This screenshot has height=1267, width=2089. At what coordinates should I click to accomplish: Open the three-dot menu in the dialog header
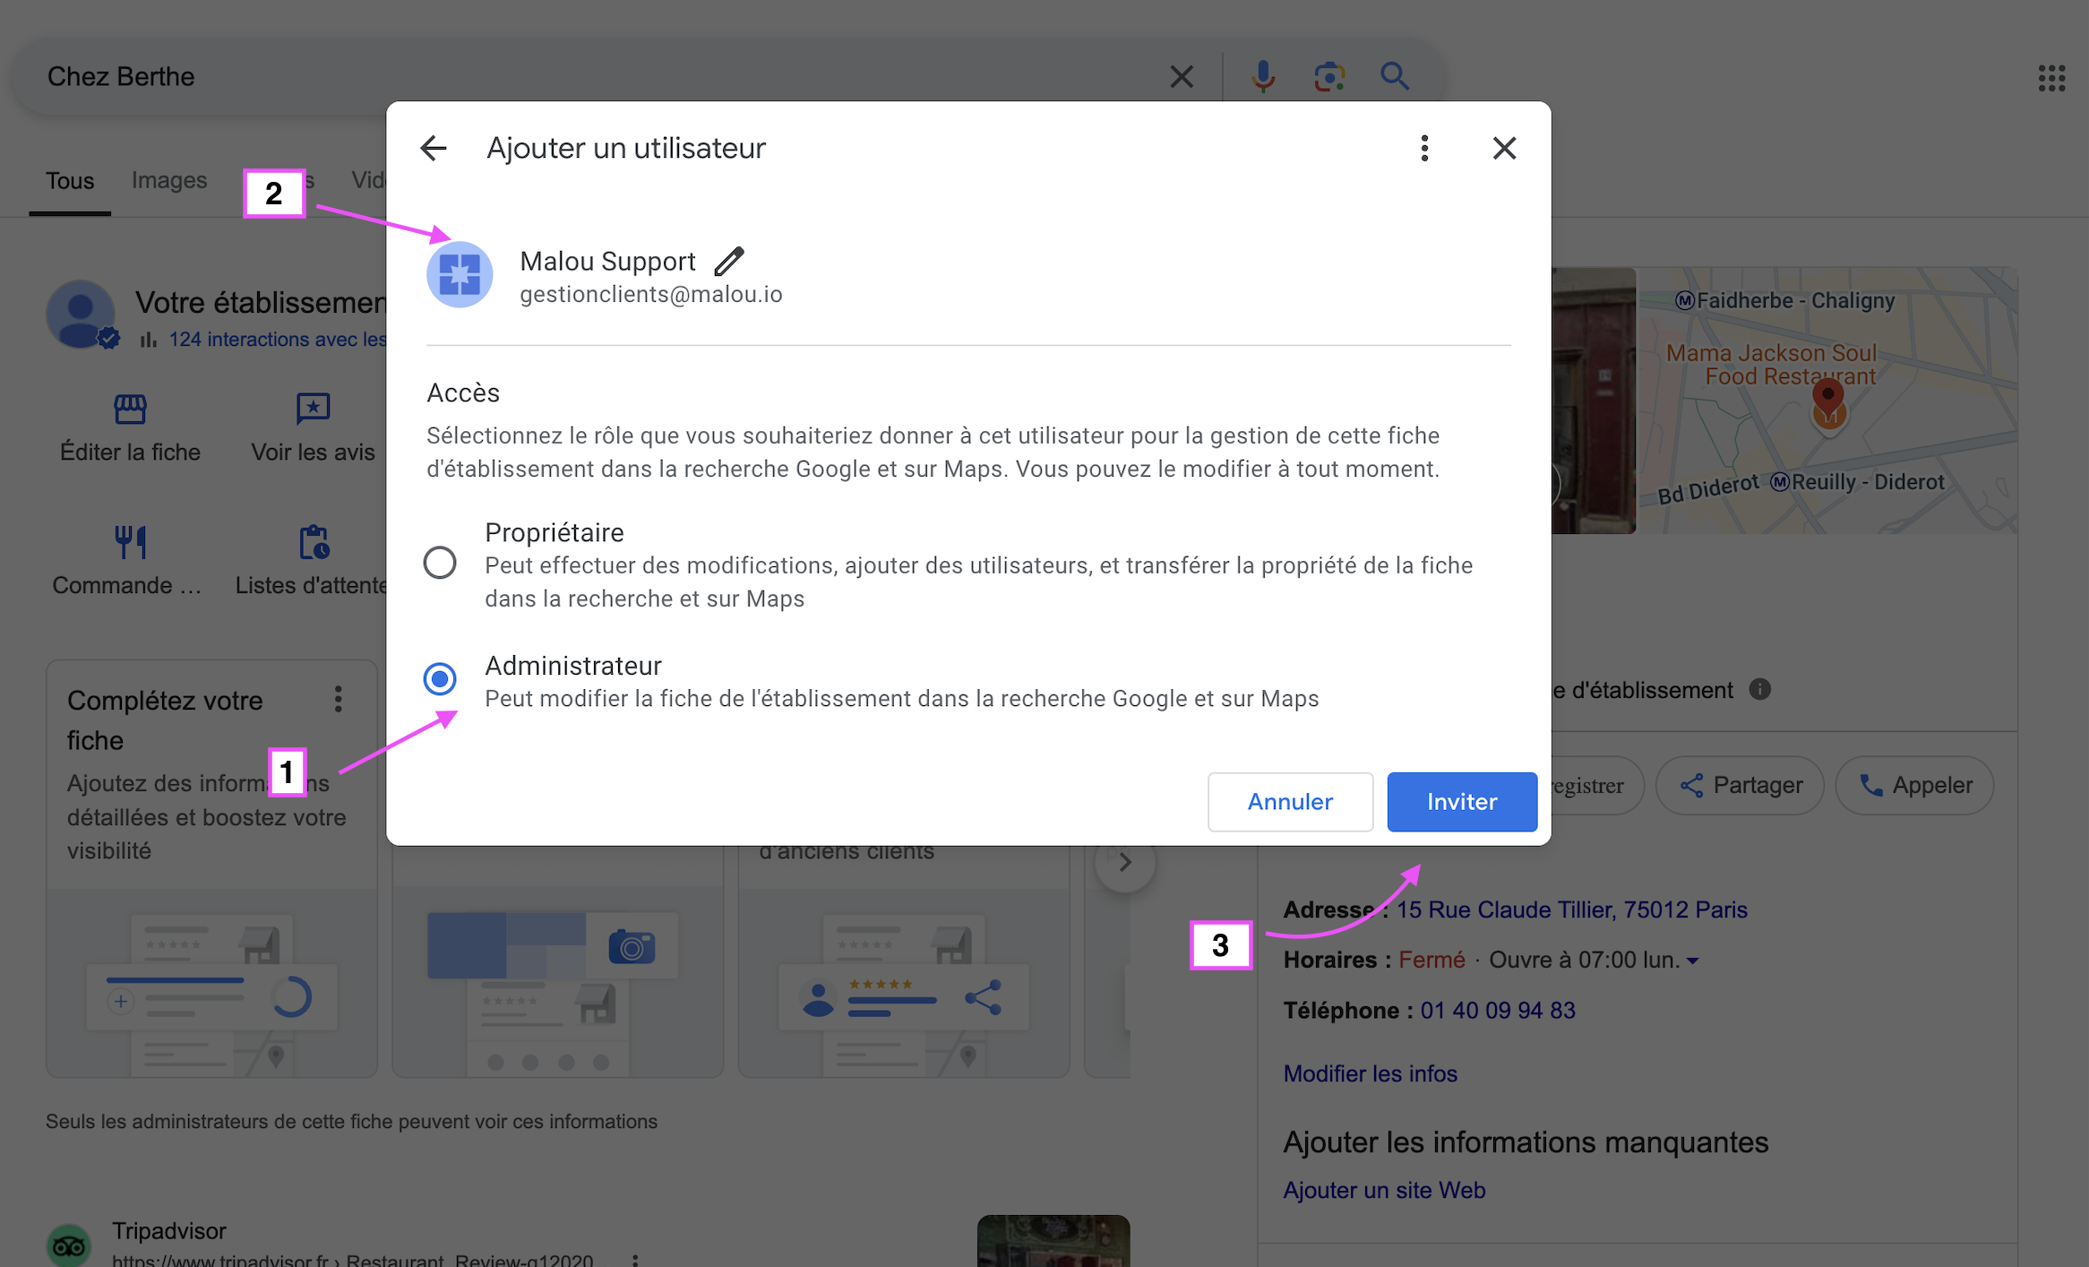pyautogui.click(x=1424, y=148)
